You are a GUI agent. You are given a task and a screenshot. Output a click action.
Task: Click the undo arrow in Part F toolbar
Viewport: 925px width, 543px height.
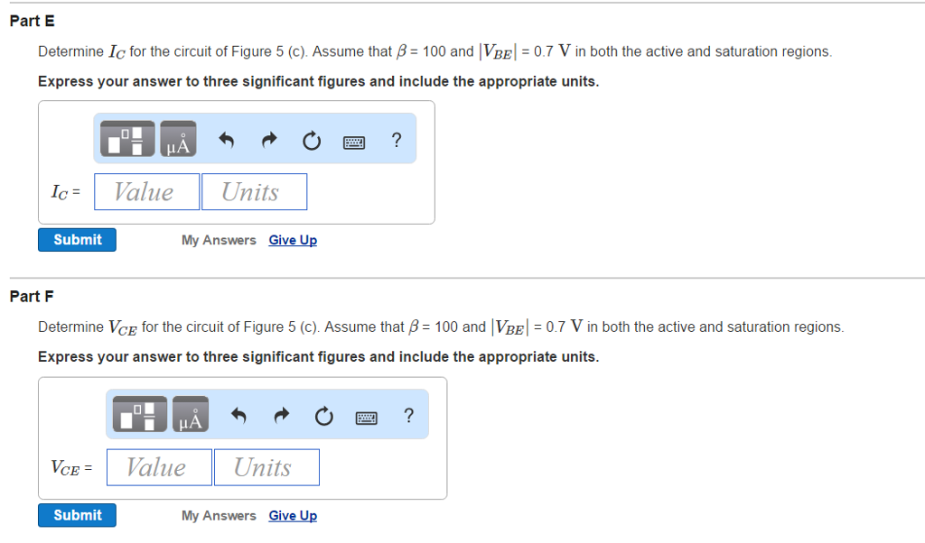[x=238, y=415]
